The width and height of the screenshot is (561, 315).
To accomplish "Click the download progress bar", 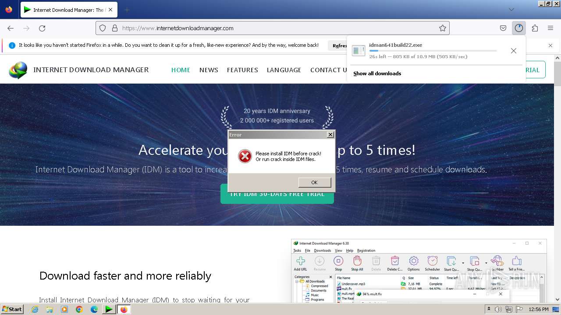I will tap(433, 51).
